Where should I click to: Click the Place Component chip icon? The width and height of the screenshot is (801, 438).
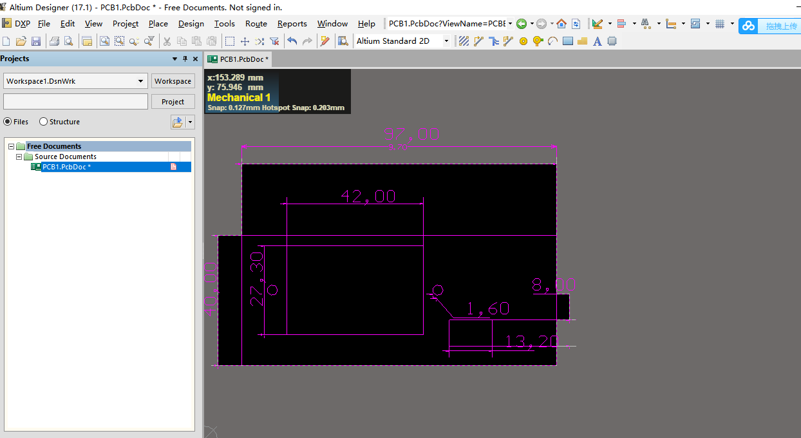(x=612, y=41)
